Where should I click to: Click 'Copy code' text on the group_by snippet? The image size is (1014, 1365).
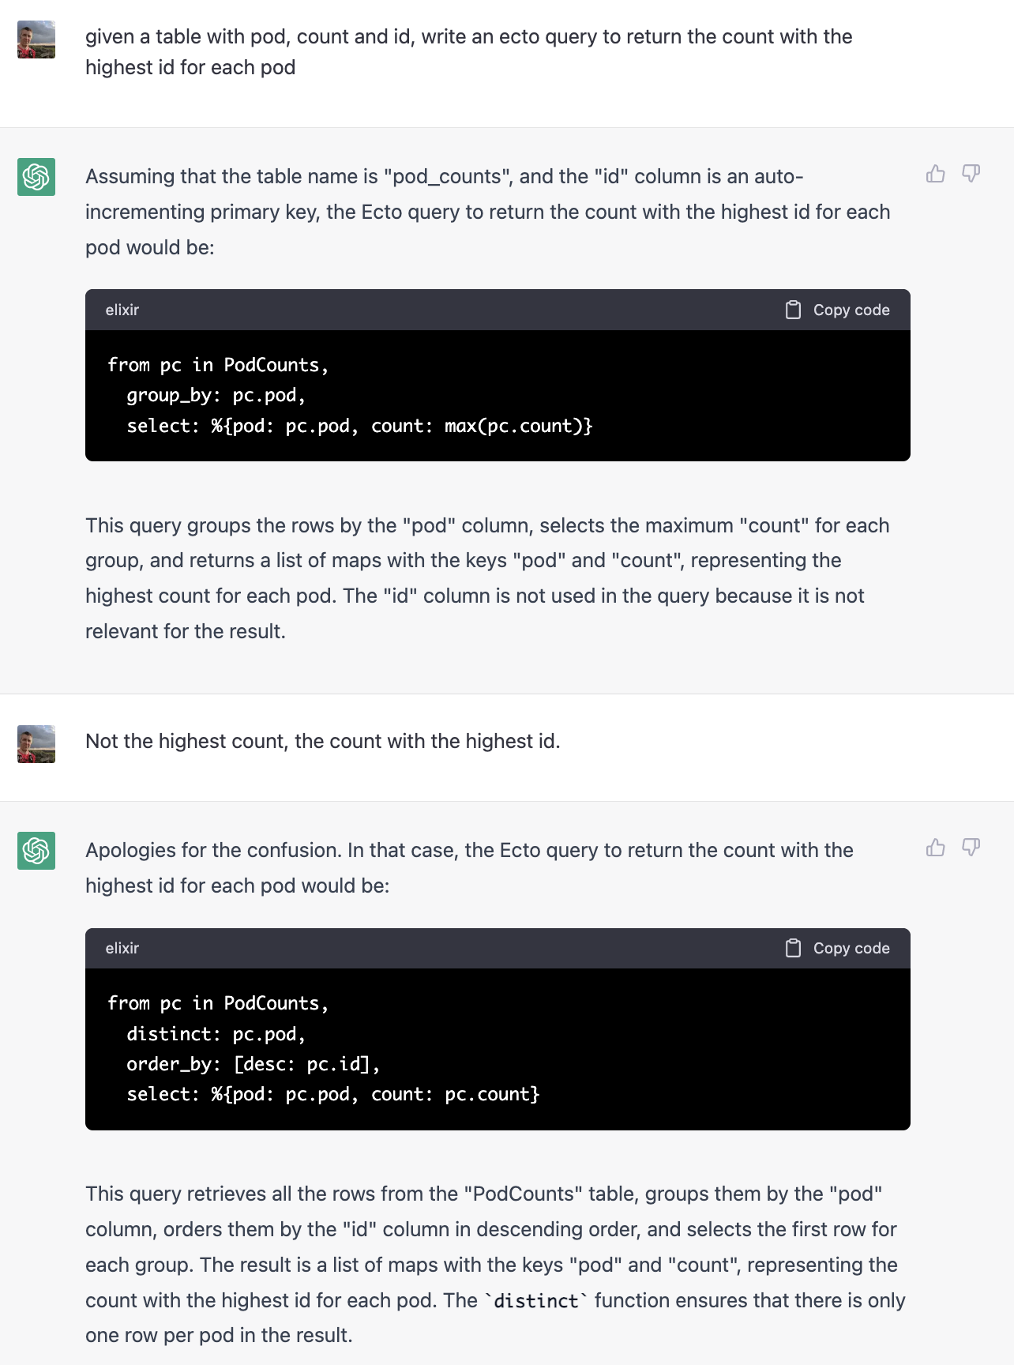tap(851, 310)
